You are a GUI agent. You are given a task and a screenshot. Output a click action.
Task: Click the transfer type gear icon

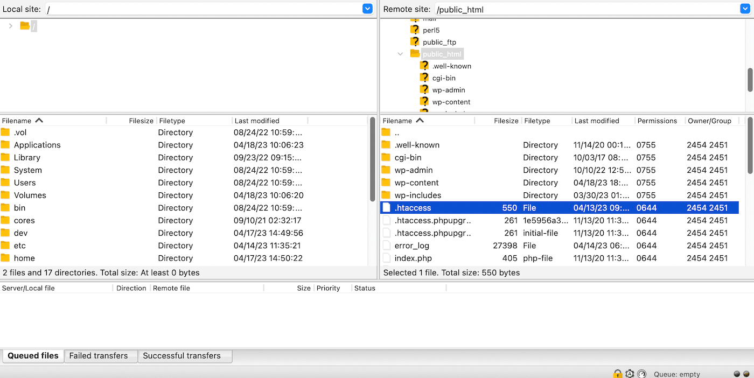(x=630, y=373)
